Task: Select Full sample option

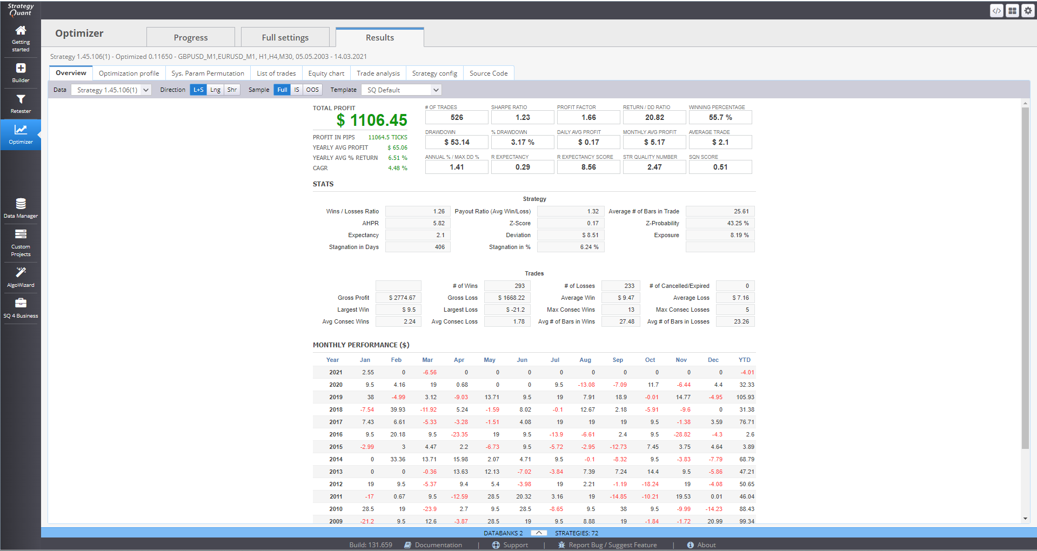Action: tap(282, 90)
